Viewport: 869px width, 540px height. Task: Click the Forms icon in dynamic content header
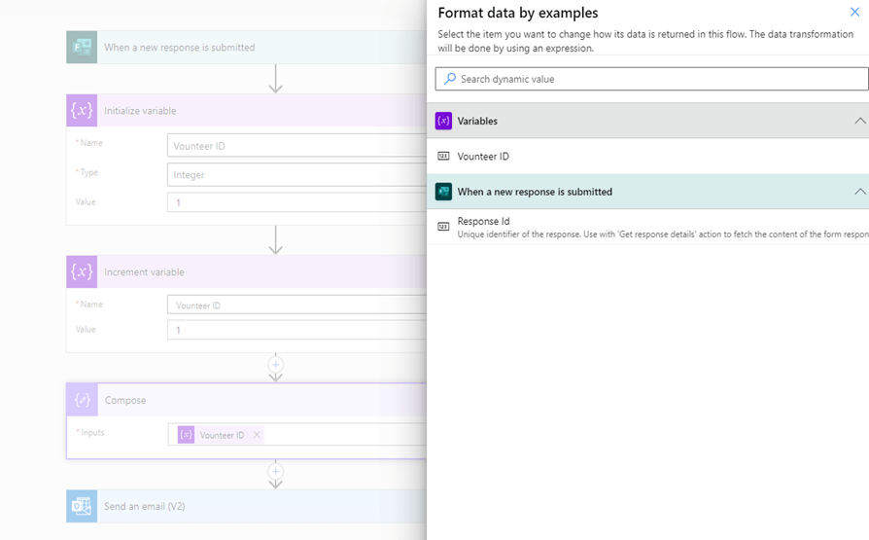tap(443, 192)
